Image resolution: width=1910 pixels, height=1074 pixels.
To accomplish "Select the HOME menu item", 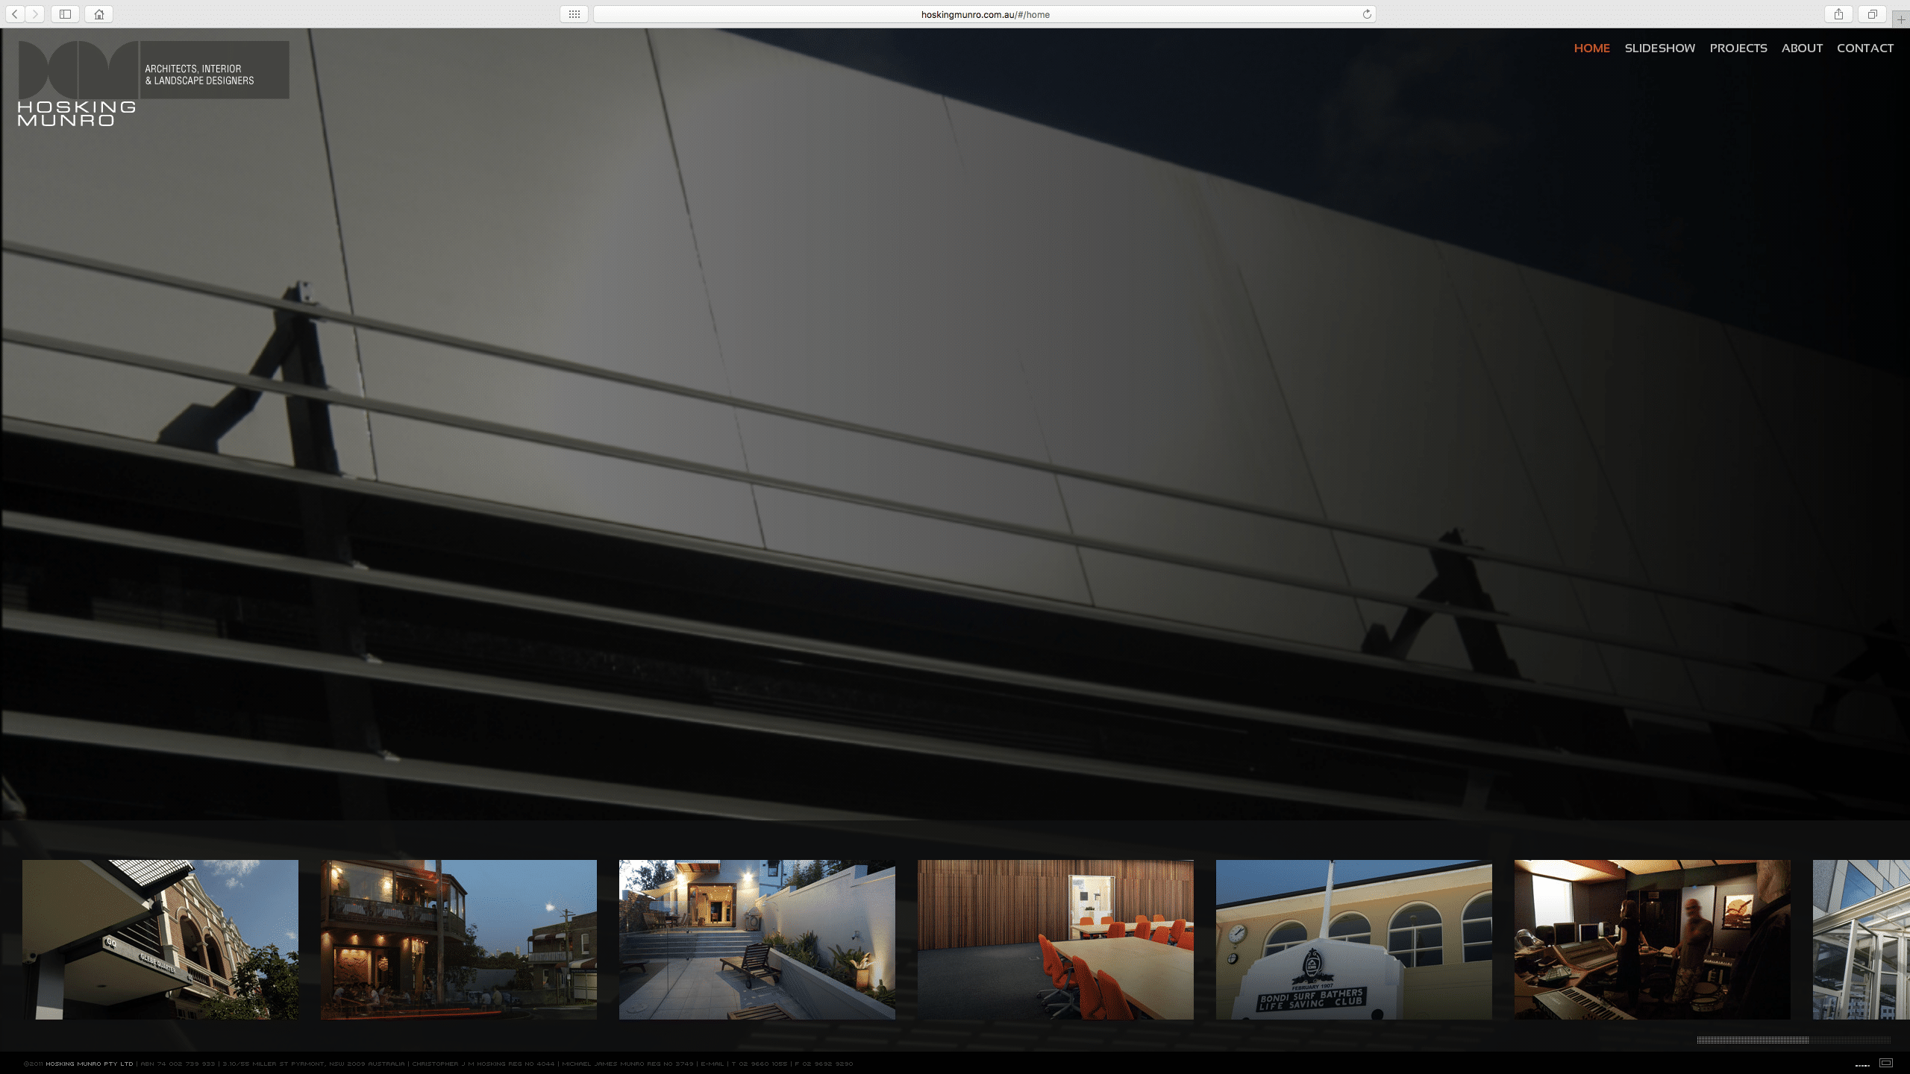I will click(1591, 48).
